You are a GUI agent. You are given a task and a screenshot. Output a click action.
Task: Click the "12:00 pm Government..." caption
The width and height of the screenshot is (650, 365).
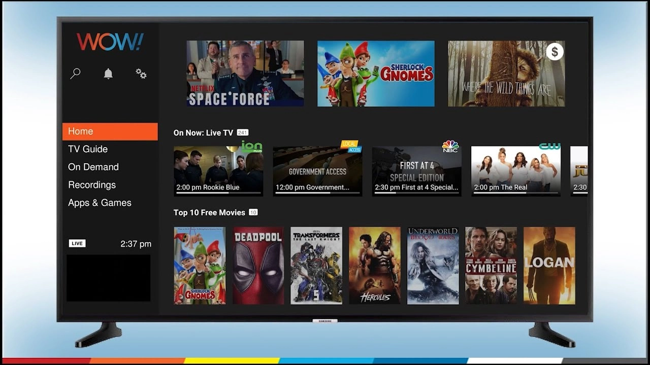tap(312, 187)
